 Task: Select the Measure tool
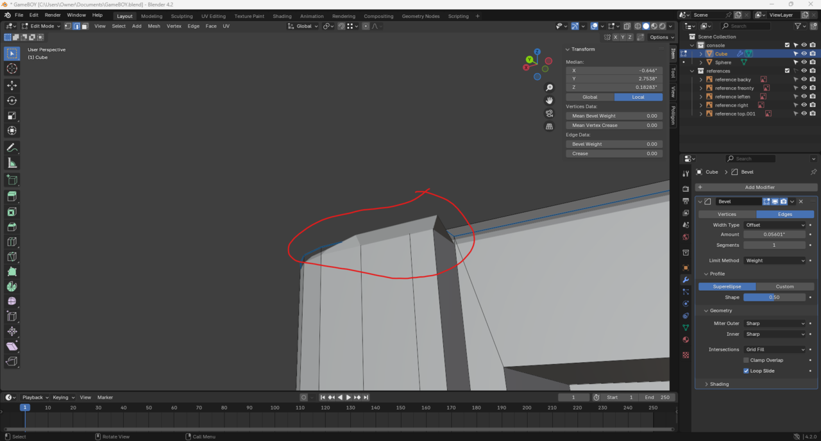[12, 163]
